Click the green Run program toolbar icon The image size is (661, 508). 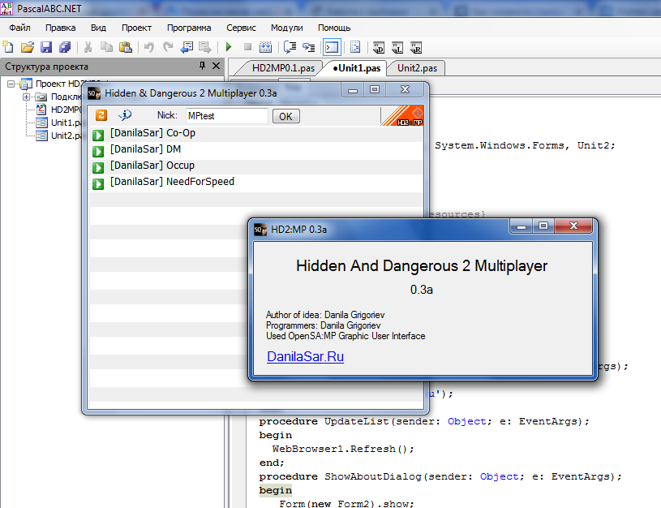229,48
